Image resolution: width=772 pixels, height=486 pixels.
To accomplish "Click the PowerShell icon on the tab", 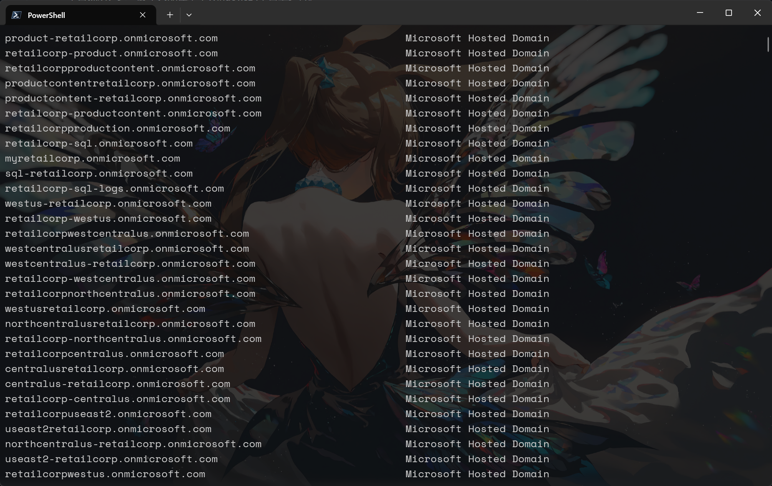I will 16,15.
